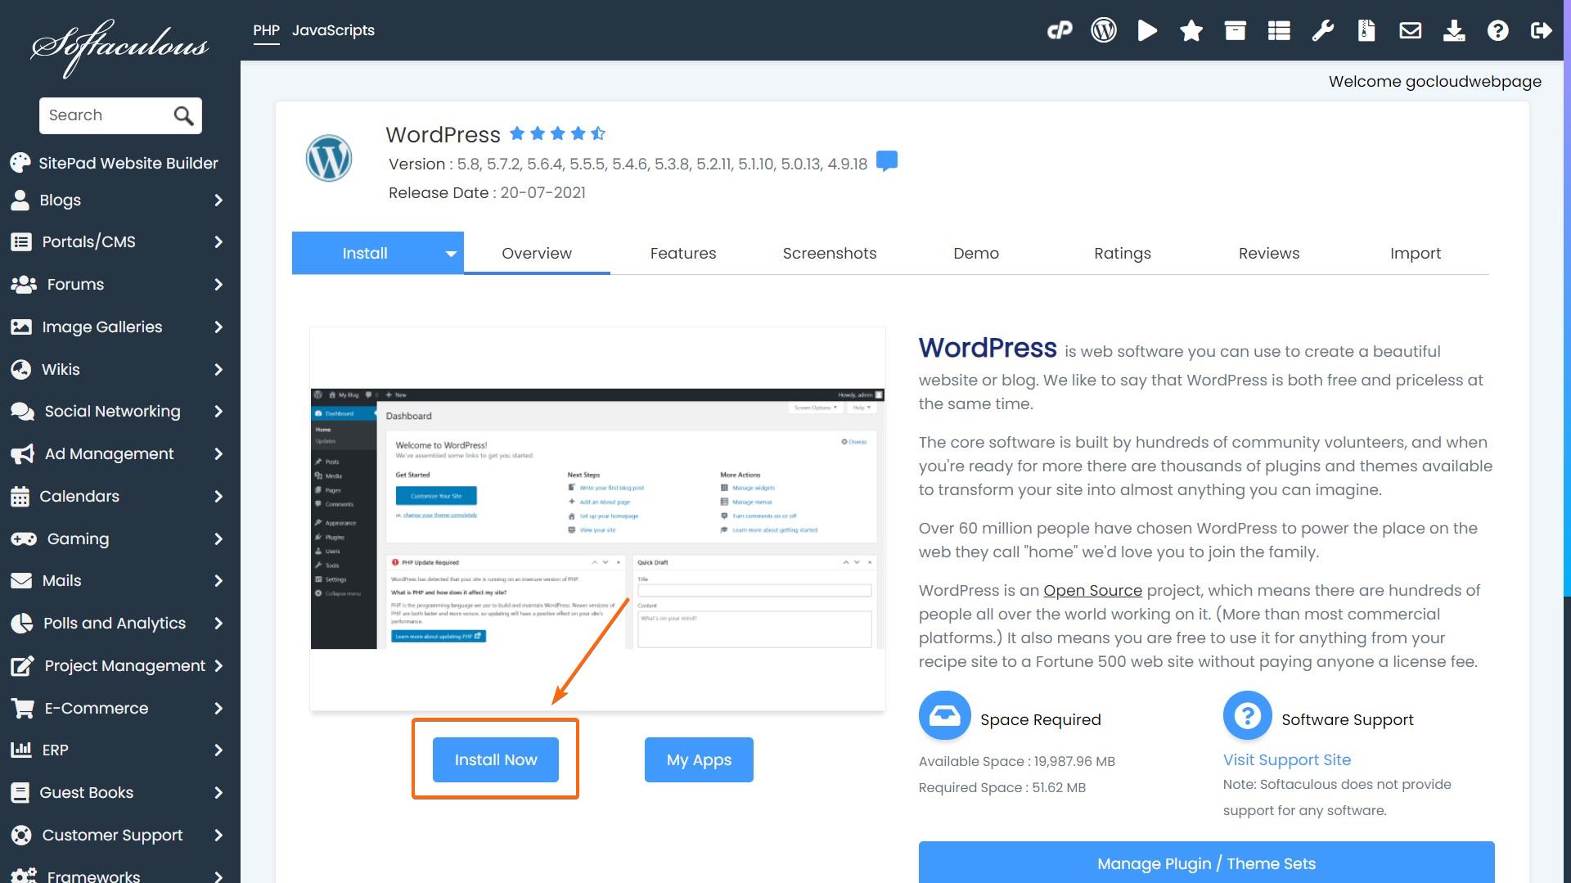Click the WordPress manager icon in top bar
Viewport: 1571px width, 883px height.
[x=1104, y=30]
